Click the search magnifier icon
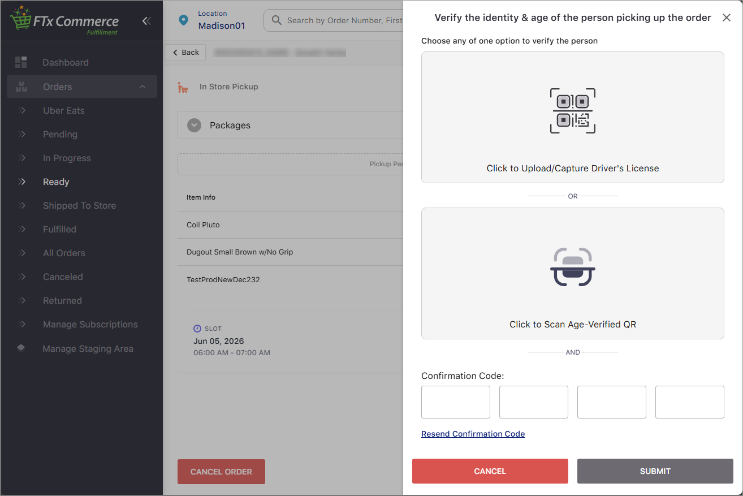Image resolution: width=743 pixels, height=496 pixels. click(277, 20)
